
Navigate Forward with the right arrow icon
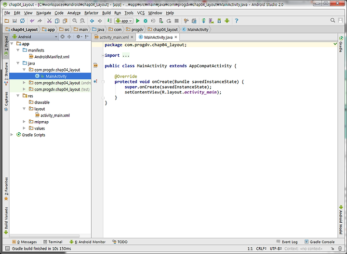pyautogui.click(x=100, y=21)
